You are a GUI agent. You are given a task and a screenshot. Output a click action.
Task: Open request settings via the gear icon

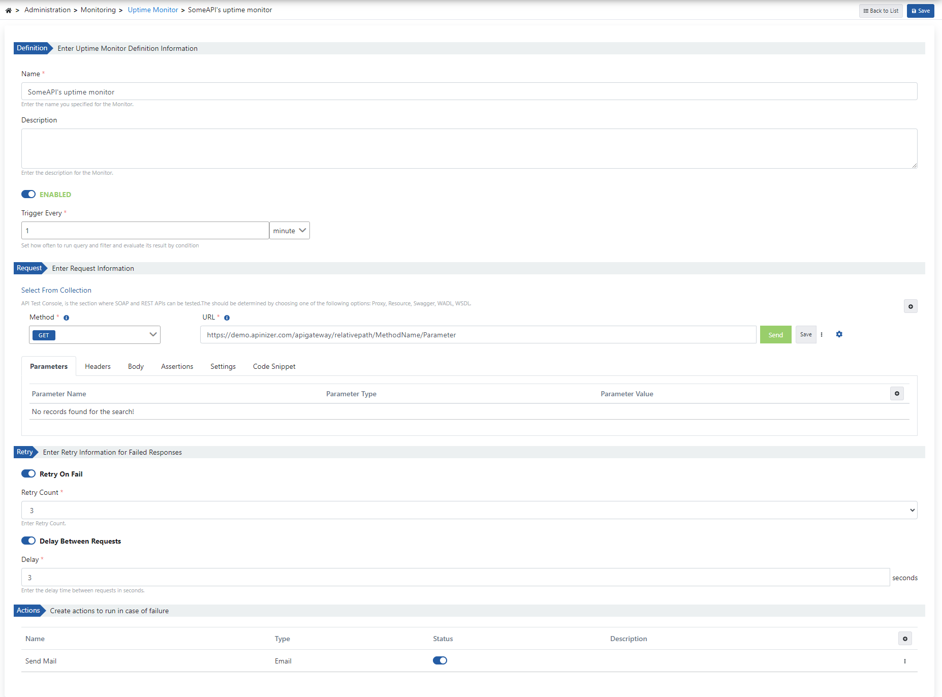click(x=839, y=334)
